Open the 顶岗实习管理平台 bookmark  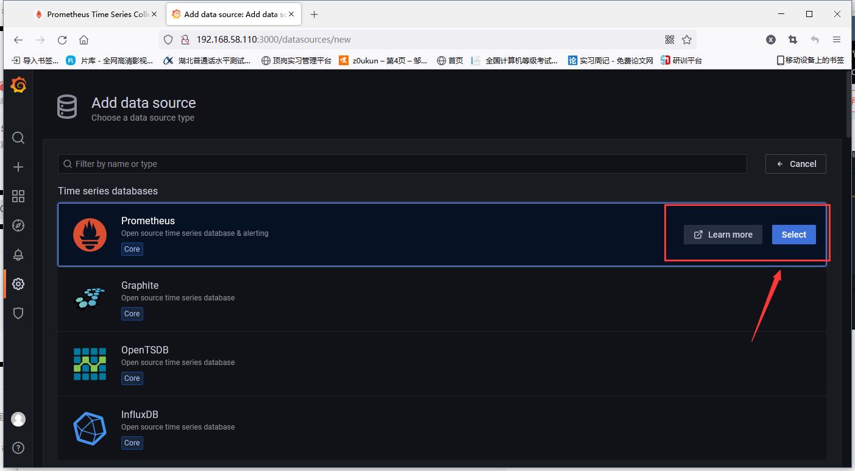pos(296,60)
